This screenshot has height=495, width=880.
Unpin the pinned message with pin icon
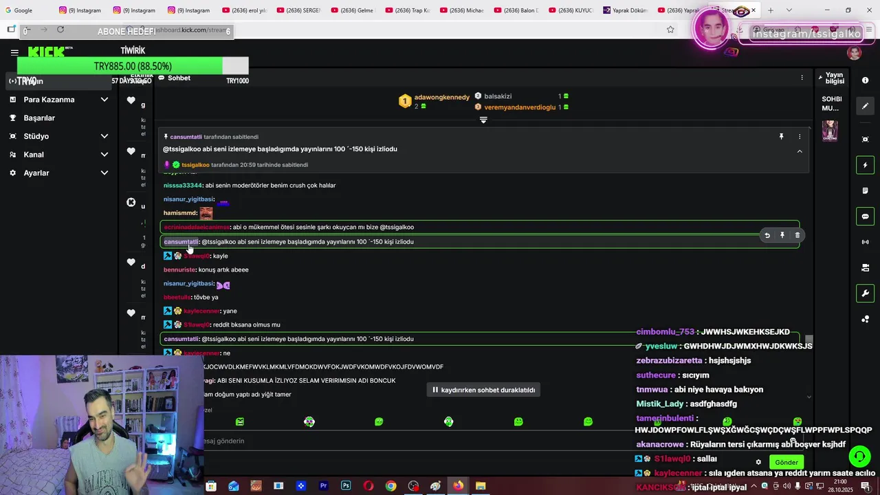pyautogui.click(x=781, y=137)
